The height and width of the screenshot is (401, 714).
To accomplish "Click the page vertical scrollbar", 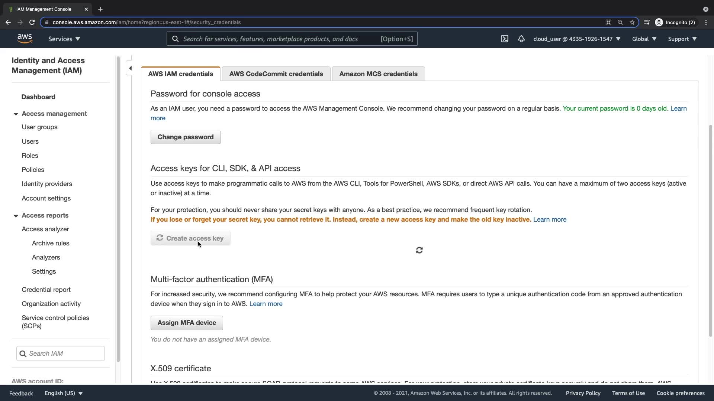I will tap(710, 230).
